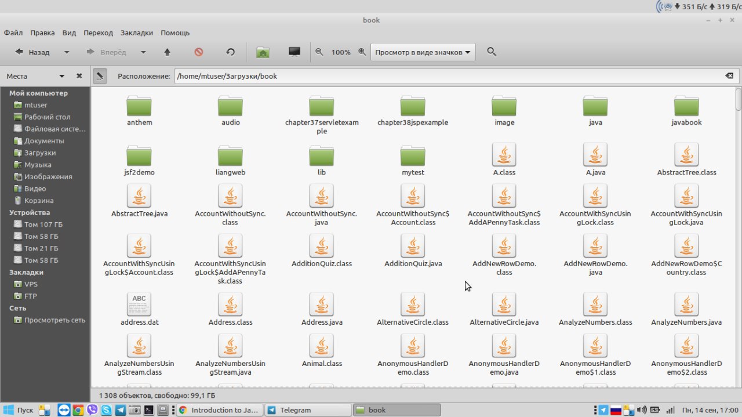Zoom out with the minus magnifier
742x417 pixels.
pos(319,52)
